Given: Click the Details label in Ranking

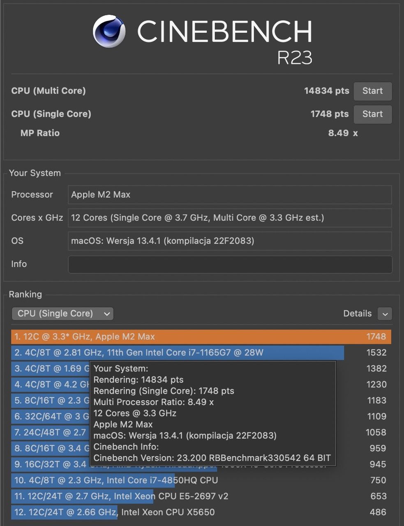Looking at the screenshot, I should pyautogui.click(x=357, y=314).
